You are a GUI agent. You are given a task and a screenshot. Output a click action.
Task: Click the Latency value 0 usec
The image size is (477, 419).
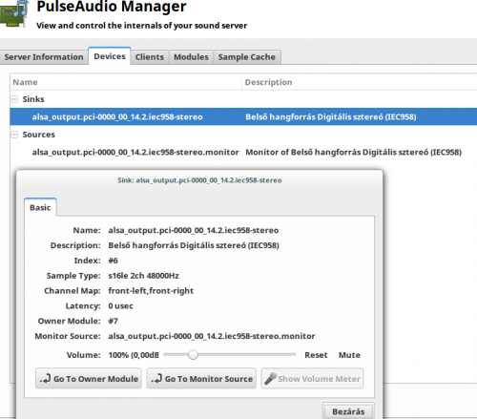[x=120, y=306]
